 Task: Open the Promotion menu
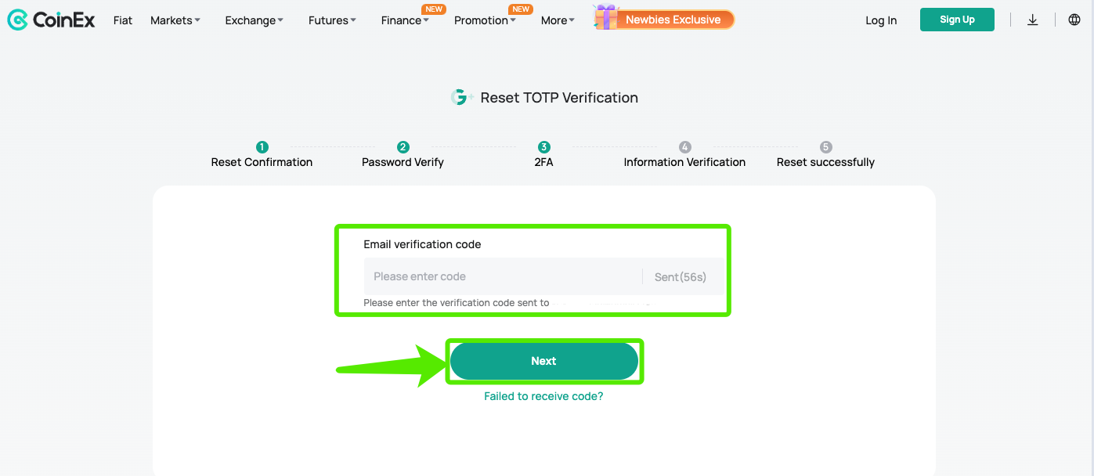(485, 20)
